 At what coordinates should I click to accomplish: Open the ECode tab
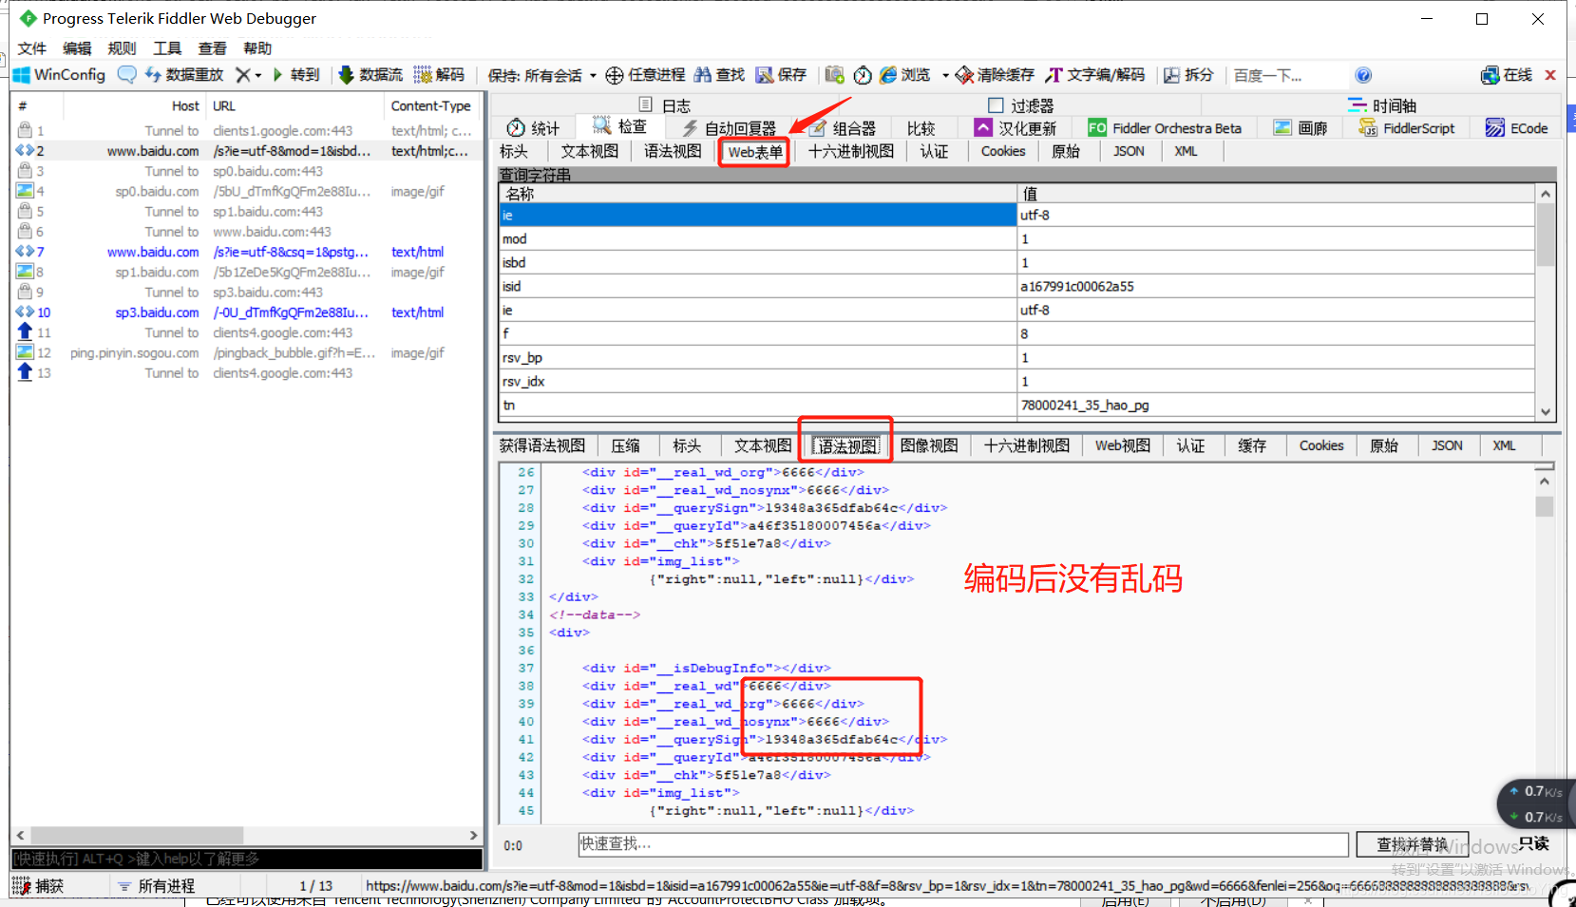[x=1517, y=128]
